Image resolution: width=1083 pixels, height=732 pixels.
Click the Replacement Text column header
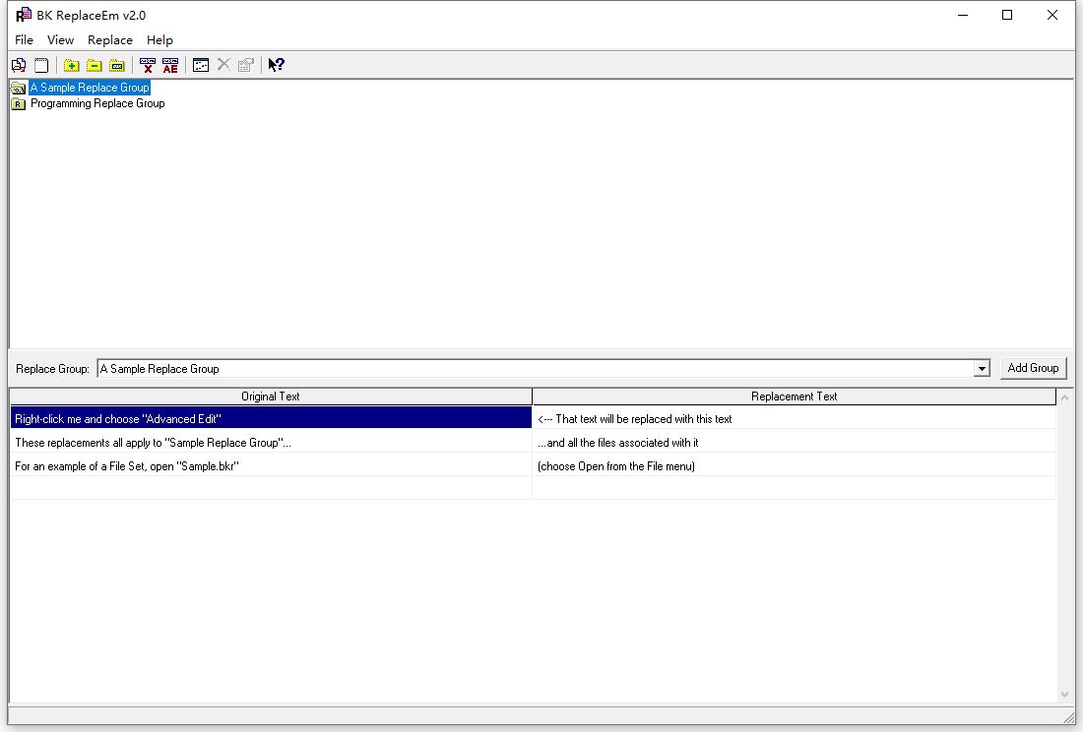(x=794, y=396)
